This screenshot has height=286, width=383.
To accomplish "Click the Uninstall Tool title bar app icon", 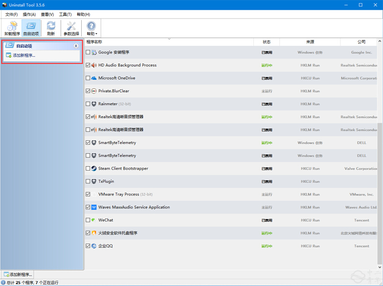I will pyautogui.click(x=4, y=5).
